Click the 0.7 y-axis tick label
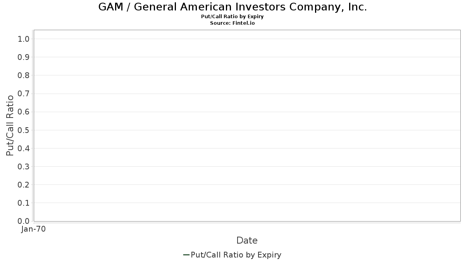Screen dimensions: 465x261 coord(24,94)
